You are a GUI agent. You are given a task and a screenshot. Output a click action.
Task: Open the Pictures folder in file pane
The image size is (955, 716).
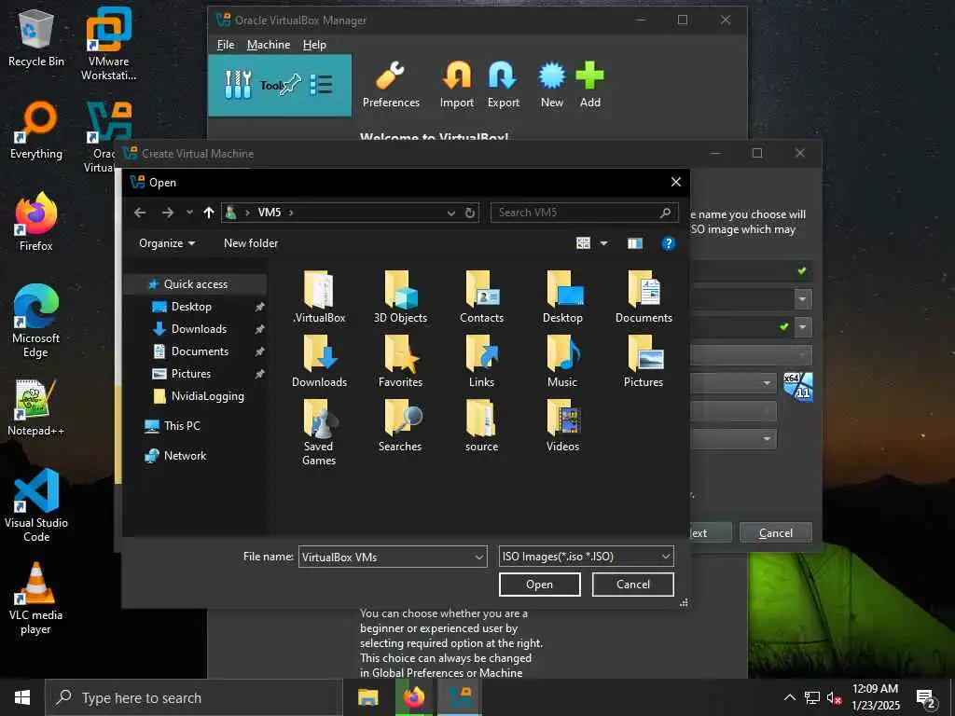point(644,361)
